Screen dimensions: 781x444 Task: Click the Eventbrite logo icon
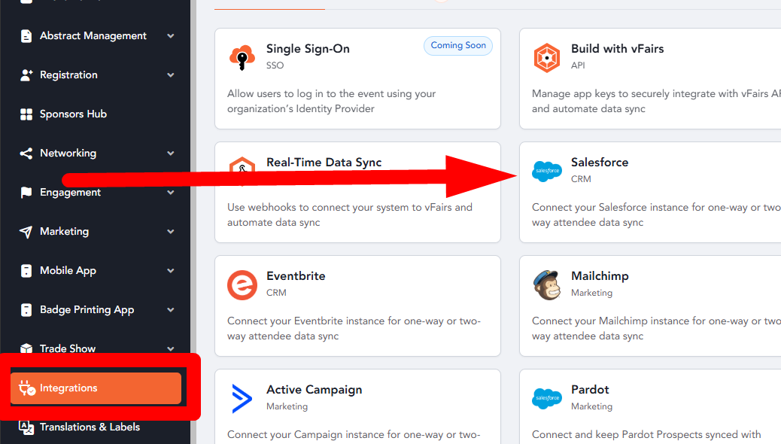coord(242,285)
